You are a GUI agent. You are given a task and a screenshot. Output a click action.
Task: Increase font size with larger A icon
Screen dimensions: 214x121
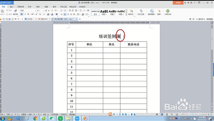[46, 10]
